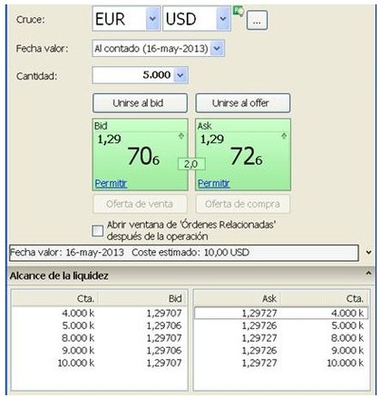
Task: Click the 2,0 spread indicator
Action: [191, 164]
